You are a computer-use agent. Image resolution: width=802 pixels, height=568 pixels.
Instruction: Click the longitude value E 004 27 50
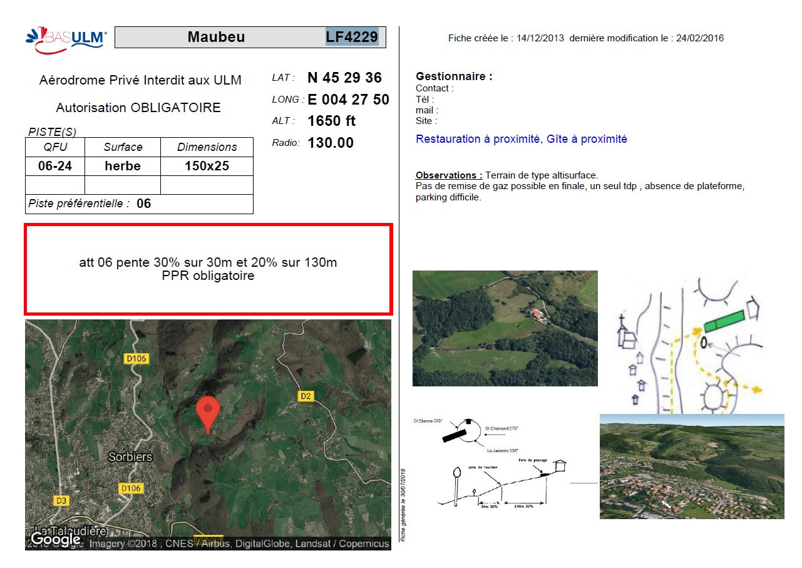[x=348, y=100]
